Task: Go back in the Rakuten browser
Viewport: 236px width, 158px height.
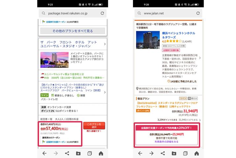Action: [x=45, y=153]
